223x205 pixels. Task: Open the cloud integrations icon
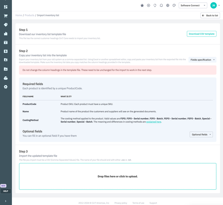click(6, 78)
